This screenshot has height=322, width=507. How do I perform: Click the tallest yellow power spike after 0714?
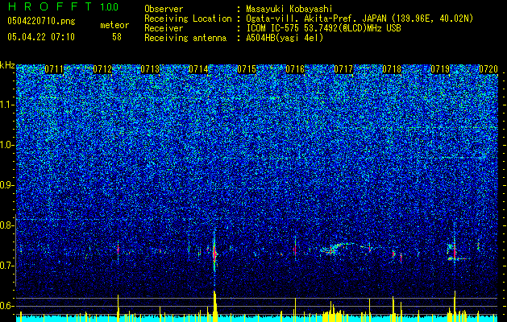click(x=214, y=305)
